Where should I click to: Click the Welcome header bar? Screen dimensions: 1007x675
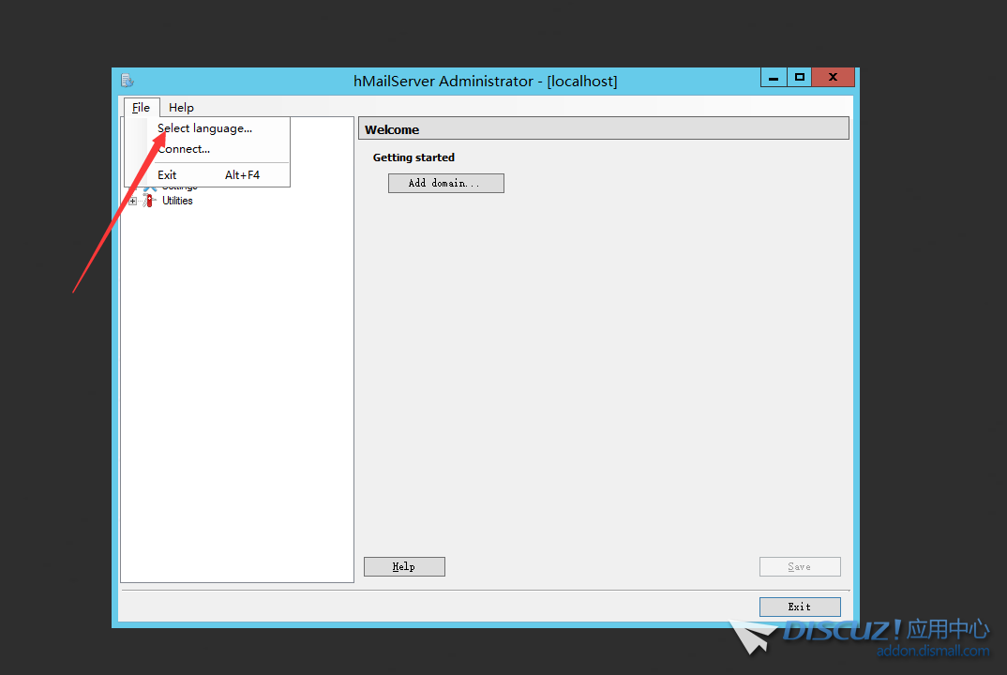(603, 129)
